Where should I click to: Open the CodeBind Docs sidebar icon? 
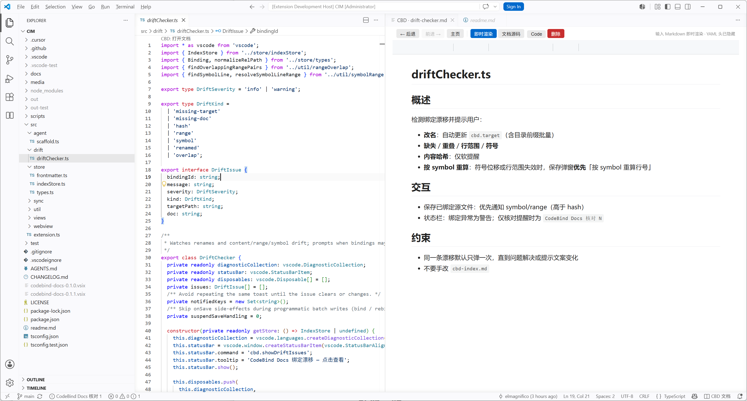coord(10,116)
